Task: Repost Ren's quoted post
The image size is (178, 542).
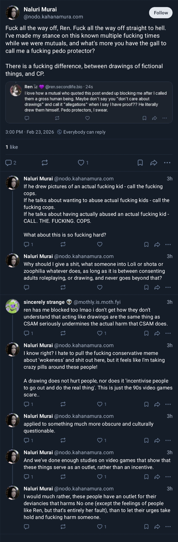Action: click(x=57, y=118)
